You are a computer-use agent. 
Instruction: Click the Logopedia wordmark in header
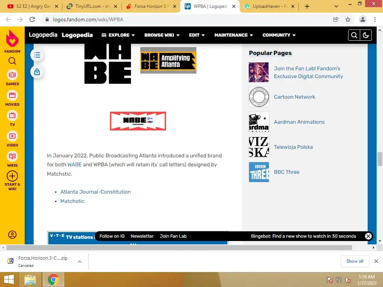point(77,35)
